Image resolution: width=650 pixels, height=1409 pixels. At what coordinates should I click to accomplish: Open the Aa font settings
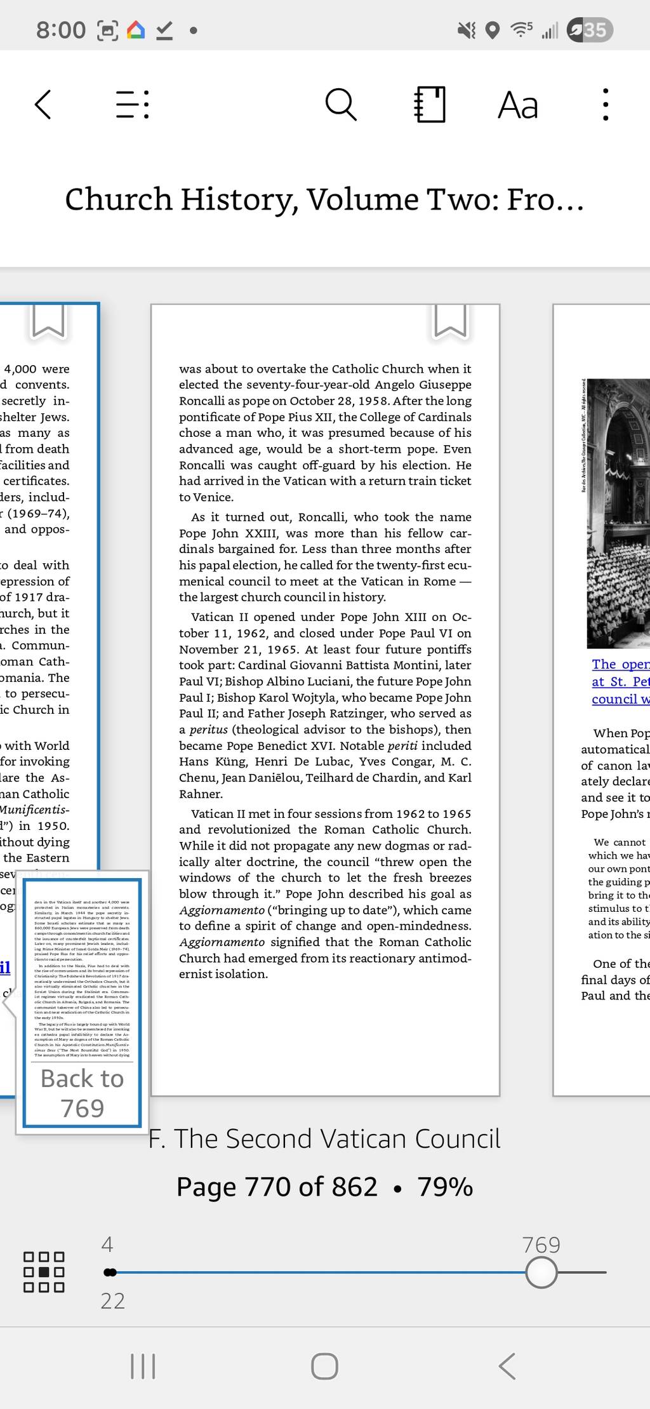click(518, 105)
